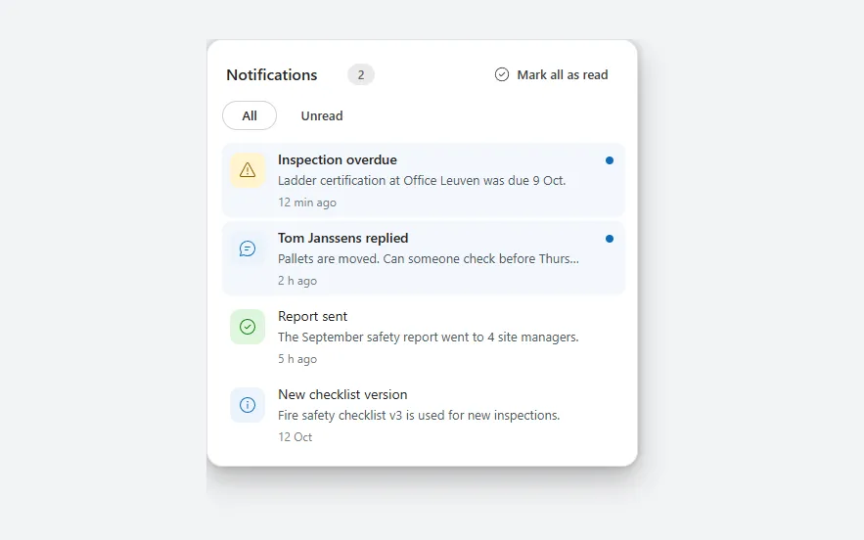This screenshot has height=540, width=864.
Task: Mark all as read
Action: click(x=551, y=74)
